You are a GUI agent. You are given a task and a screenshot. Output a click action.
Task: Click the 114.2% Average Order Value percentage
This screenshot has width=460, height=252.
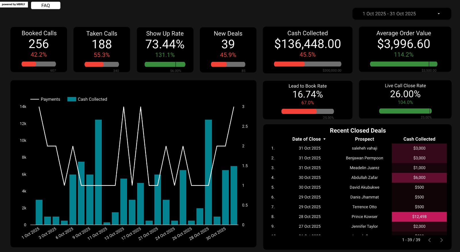[404, 55]
